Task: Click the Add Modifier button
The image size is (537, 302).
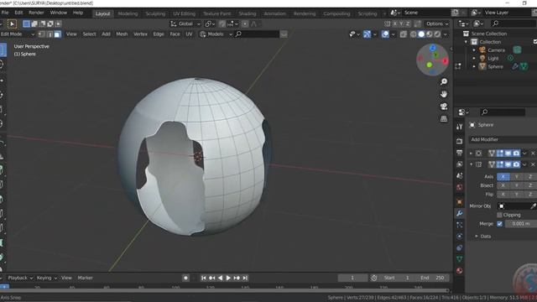Action: pyautogui.click(x=503, y=140)
